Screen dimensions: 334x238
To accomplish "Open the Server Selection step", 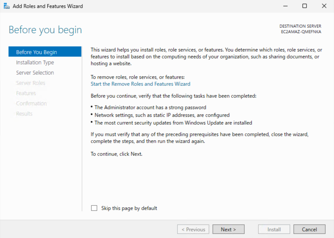I will pos(35,73).
